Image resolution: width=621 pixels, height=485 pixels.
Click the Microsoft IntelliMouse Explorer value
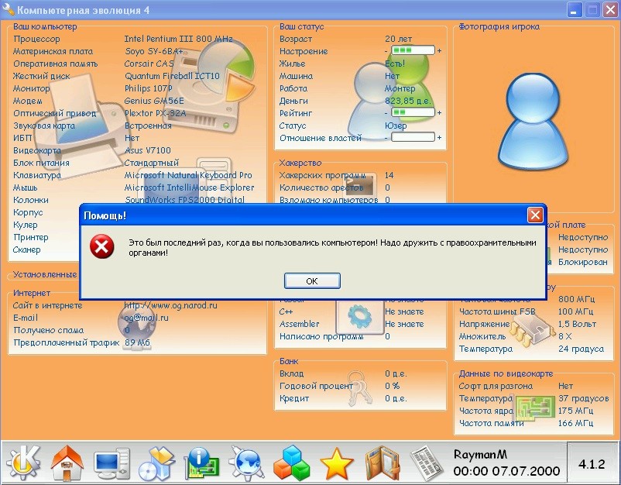pos(189,187)
